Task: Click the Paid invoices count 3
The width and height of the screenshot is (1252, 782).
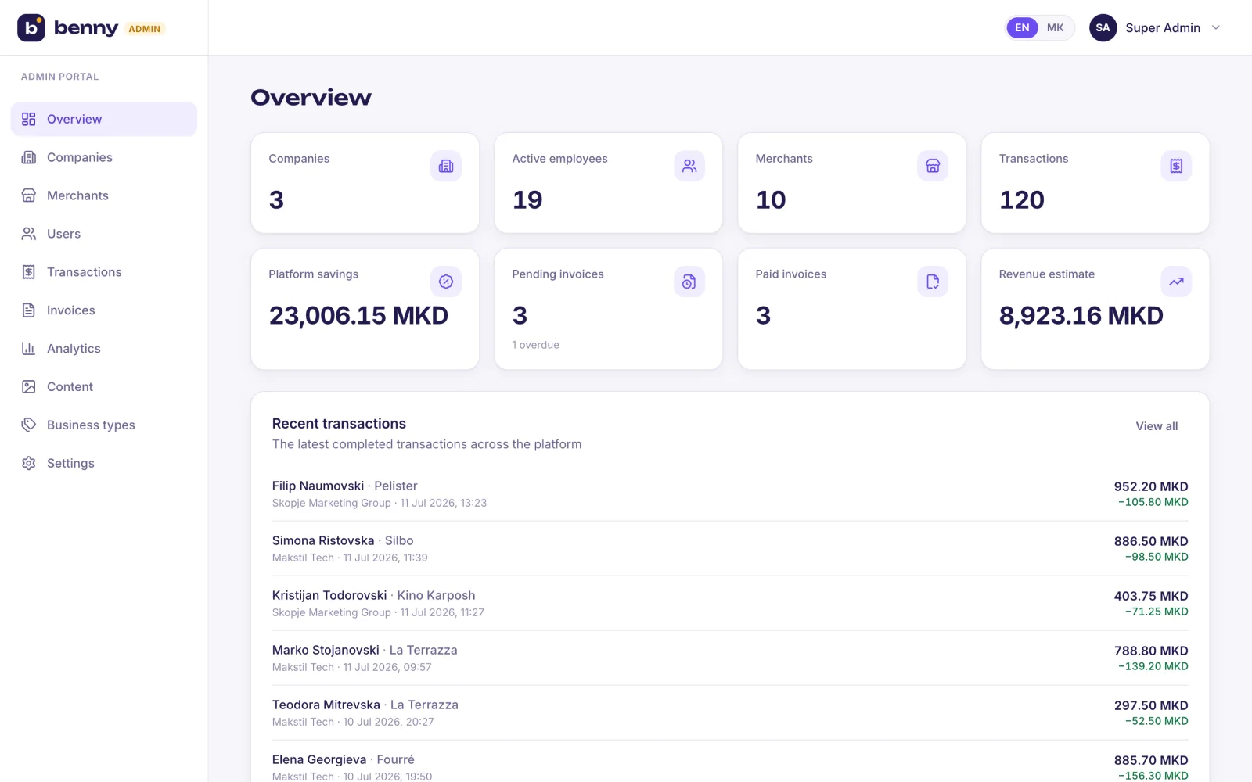Action: (763, 316)
